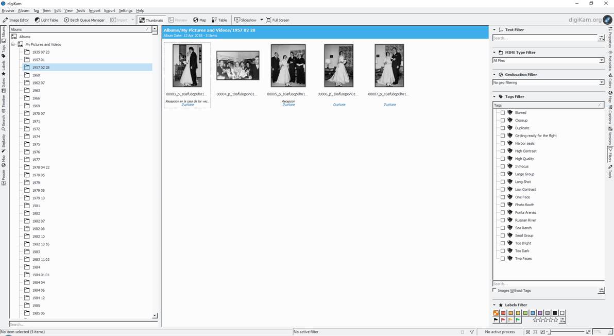Select Thumbnails view button

click(x=151, y=20)
